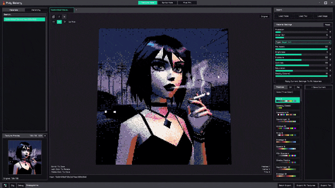This screenshot has width=335, height=188.
Task: Reset Pal Impact with its R icon
Action: pos(330,49)
